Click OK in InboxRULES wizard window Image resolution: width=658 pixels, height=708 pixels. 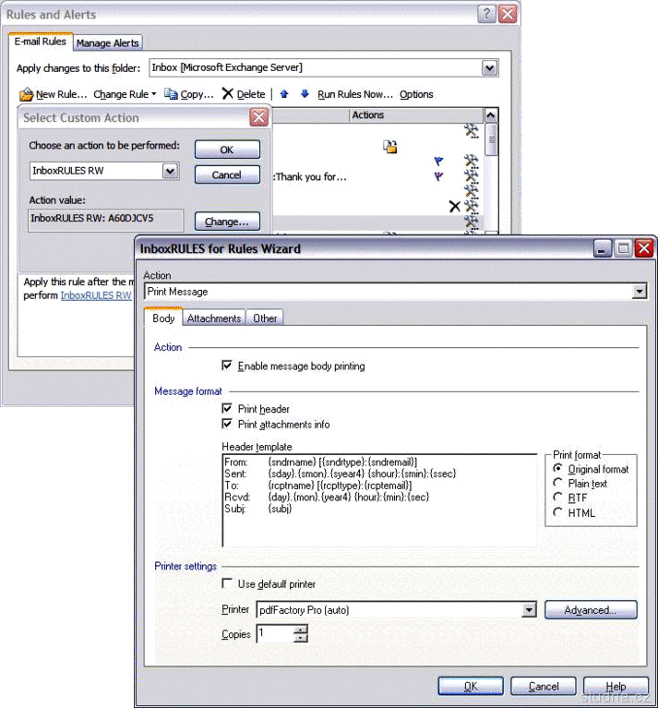click(471, 686)
